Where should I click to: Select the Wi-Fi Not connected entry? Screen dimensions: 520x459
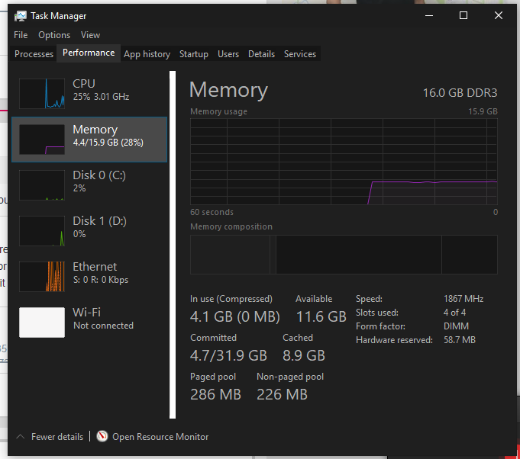coord(89,323)
